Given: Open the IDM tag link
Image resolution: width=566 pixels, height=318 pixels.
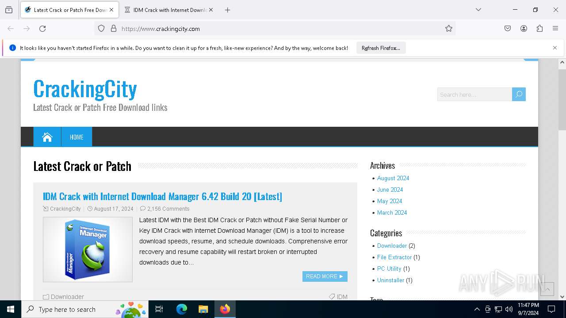Looking at the screenshot, I should click(x=342, y=297).
